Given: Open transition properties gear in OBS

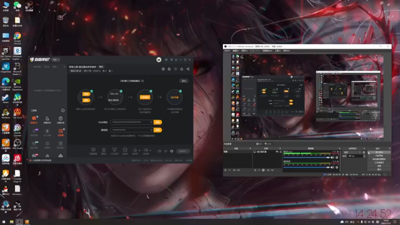Looking at the screenshot, I should click(x=364, y=152).
